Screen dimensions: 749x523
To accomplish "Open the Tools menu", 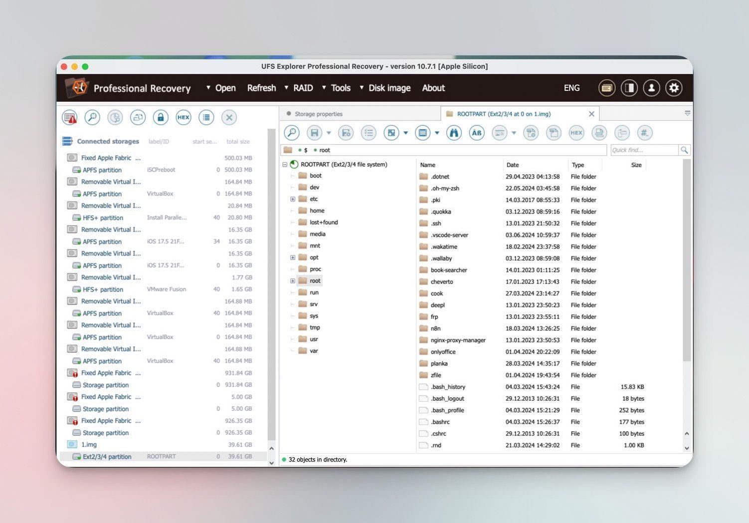I will [336, 88].
